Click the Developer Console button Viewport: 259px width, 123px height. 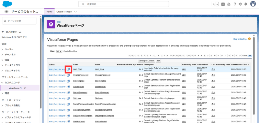[x=147, y=61]
